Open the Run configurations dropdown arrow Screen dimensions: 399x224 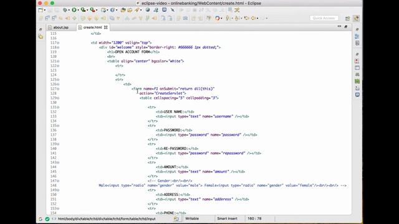[x=78, y=10]
